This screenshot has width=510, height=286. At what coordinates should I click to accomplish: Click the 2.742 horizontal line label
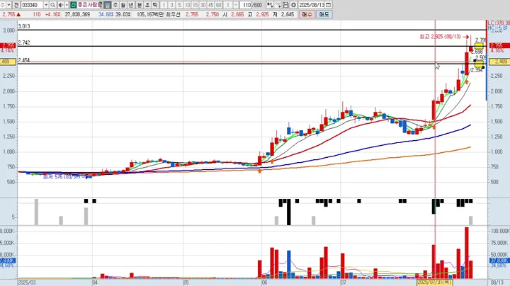(x=24, y=42)
